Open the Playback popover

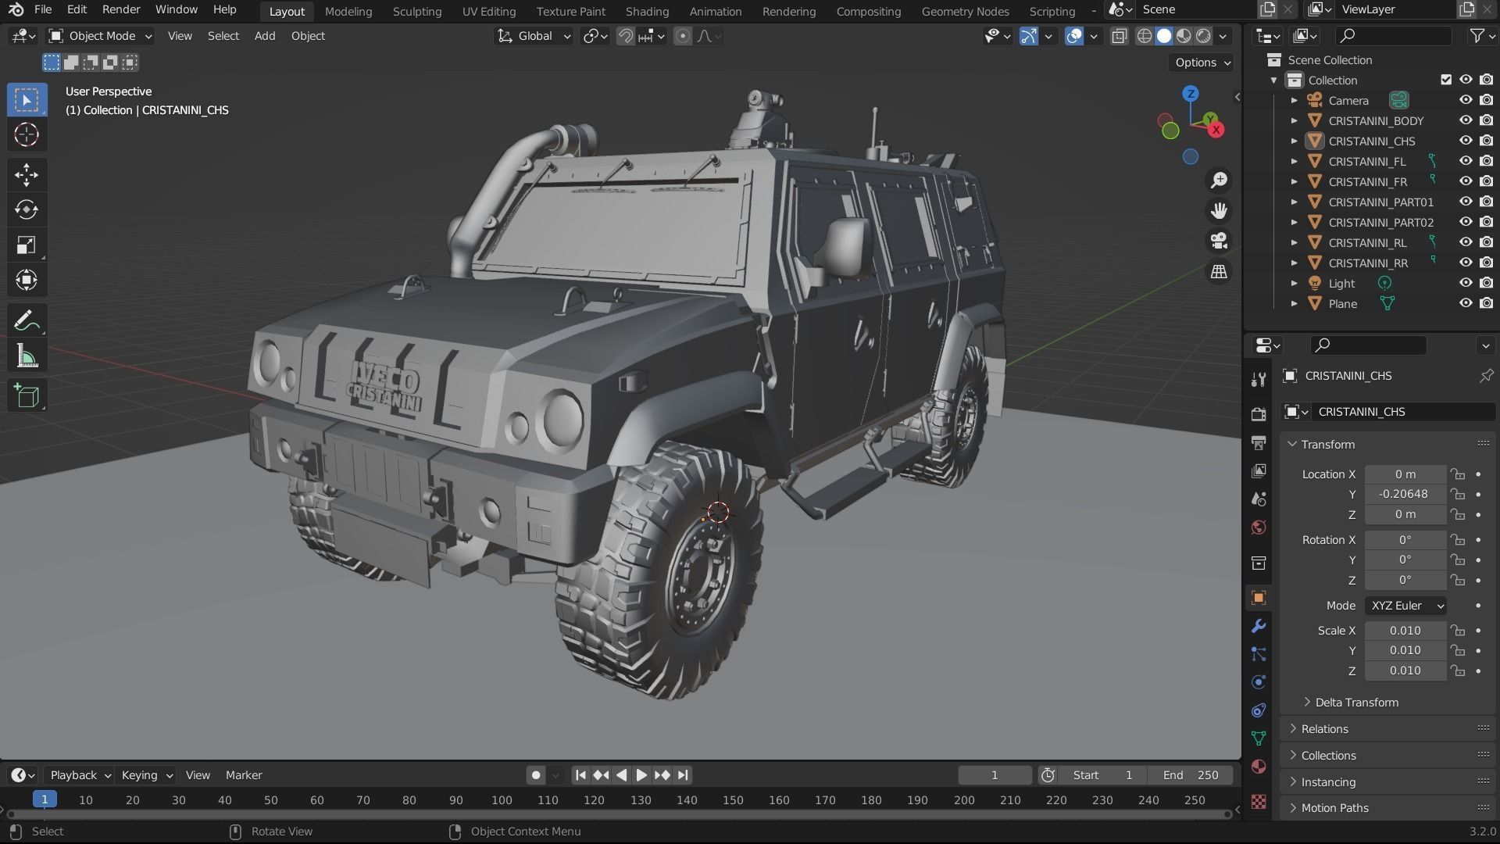[80, 775]
